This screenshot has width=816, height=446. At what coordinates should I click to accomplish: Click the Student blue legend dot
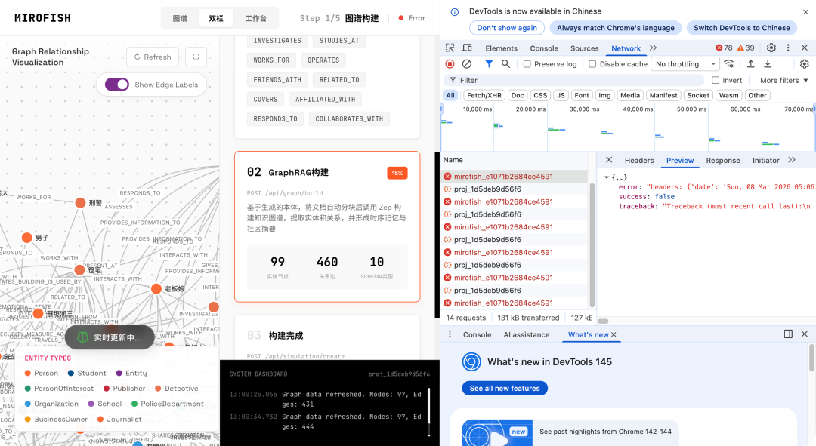(71, 374)
